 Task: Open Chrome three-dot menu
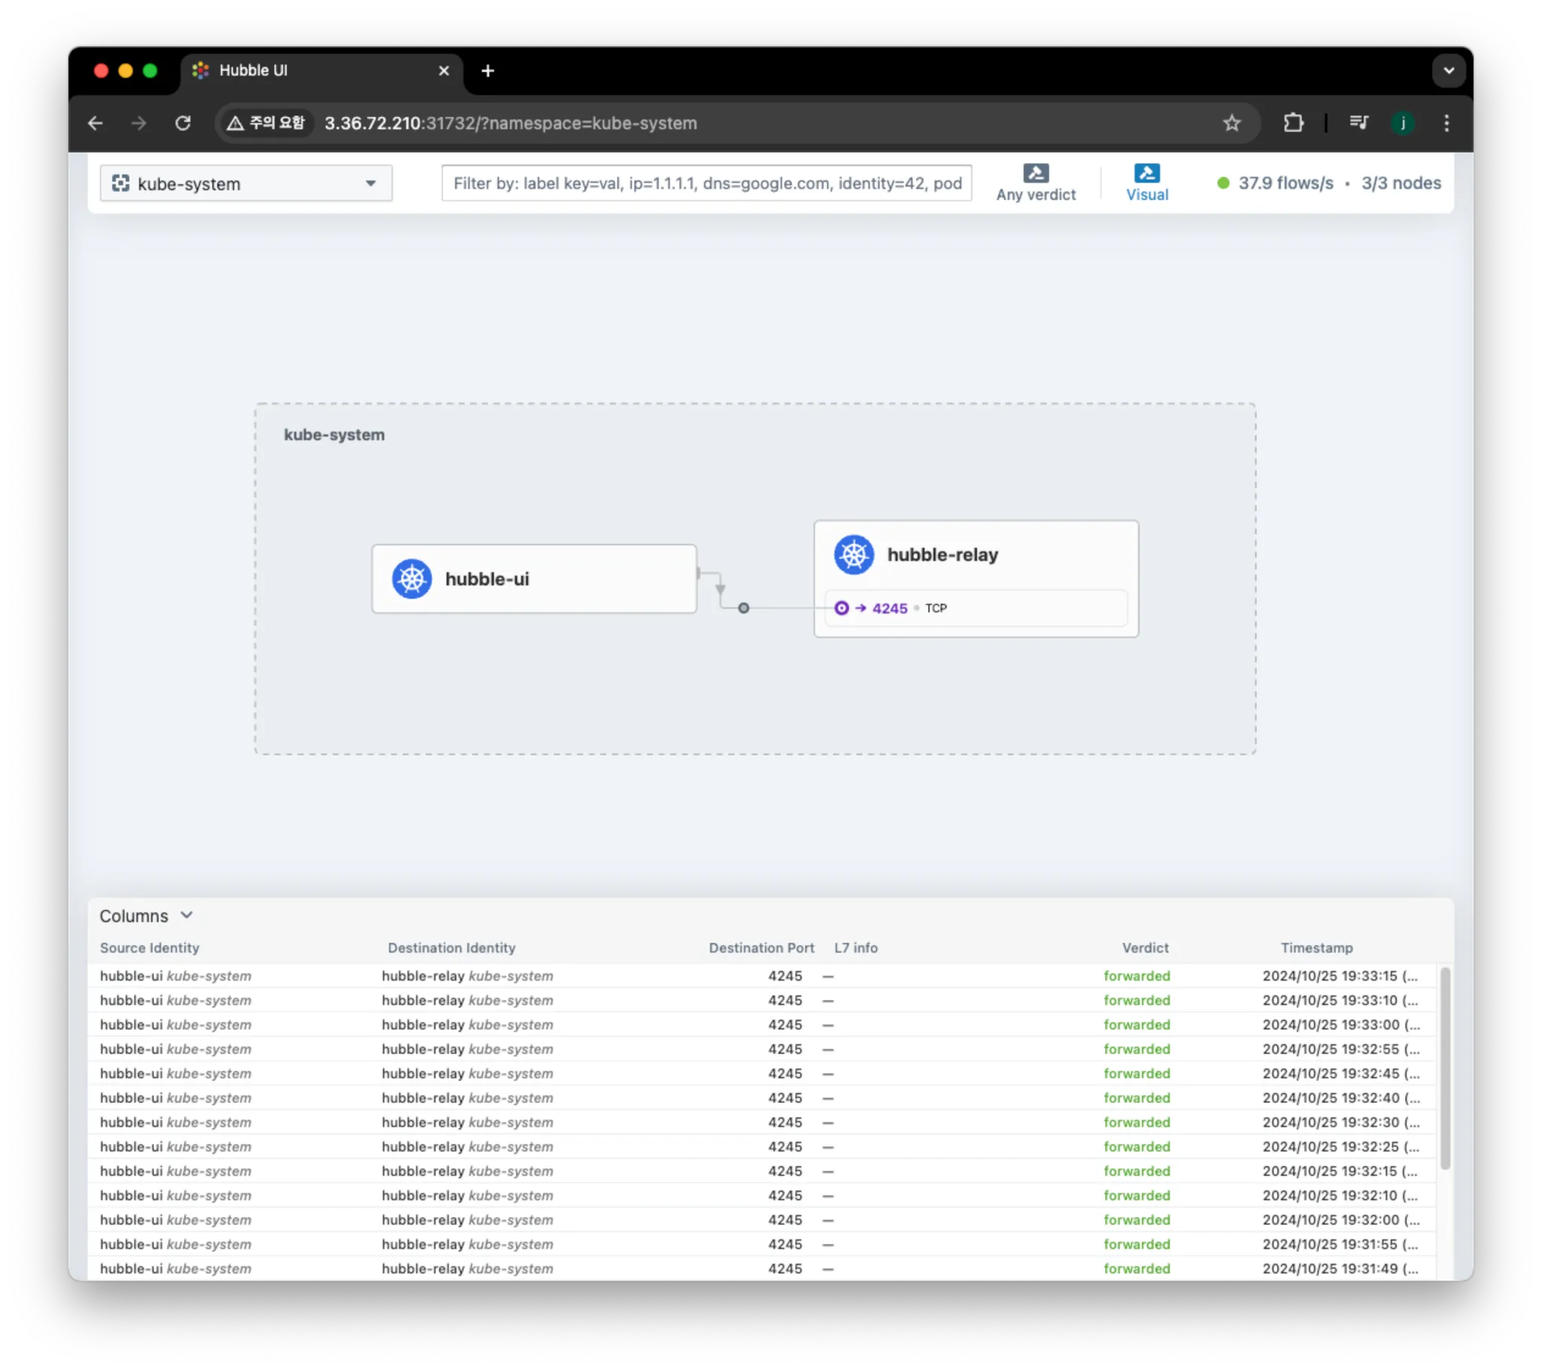1446,123
